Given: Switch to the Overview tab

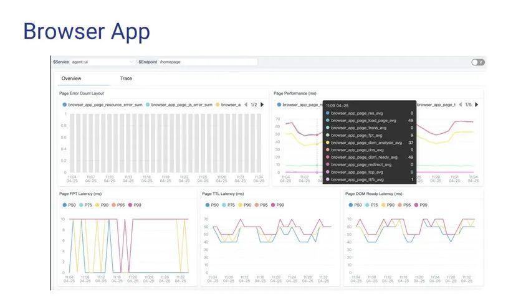Looking at the screenshot, I should (71, 78).
